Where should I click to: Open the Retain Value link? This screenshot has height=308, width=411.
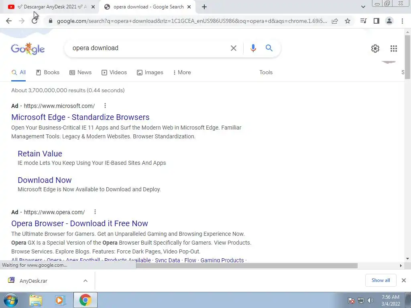click(40, 154)
